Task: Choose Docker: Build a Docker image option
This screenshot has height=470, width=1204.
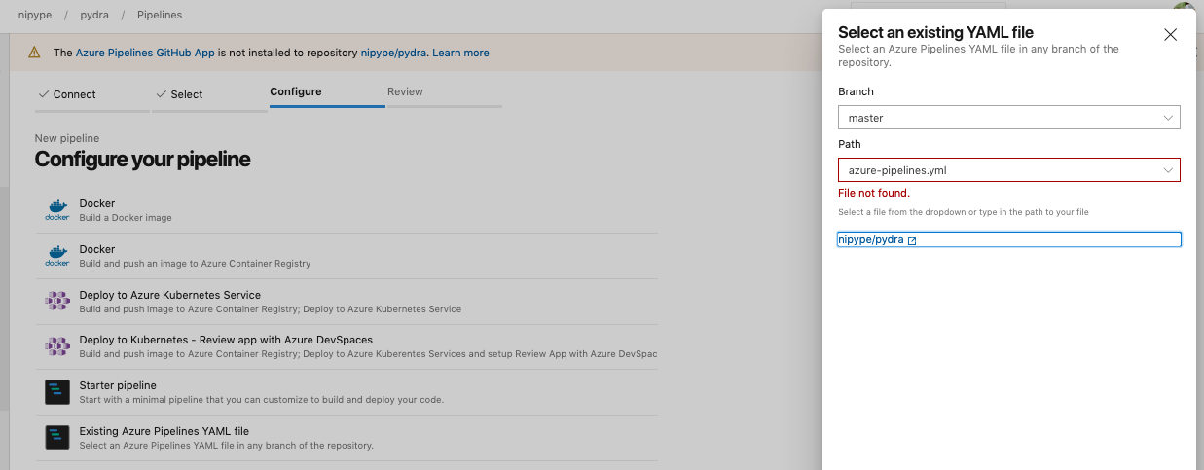Action: [x=347, y=210]
